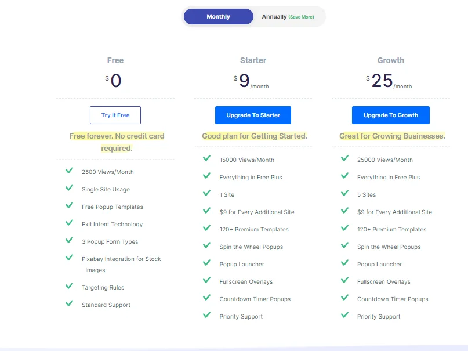
Task: Click checkmark next to Starter Priority Support
Action: point(207,316)
